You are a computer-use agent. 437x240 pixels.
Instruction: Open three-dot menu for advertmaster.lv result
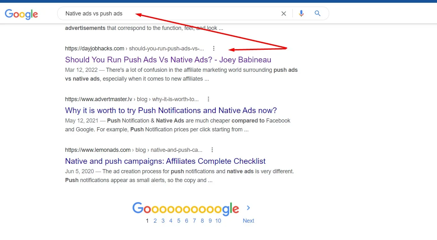208,99
